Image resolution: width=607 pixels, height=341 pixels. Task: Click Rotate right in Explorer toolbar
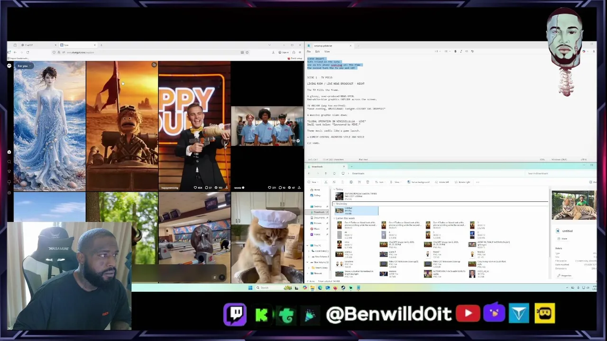click(462, 182)
